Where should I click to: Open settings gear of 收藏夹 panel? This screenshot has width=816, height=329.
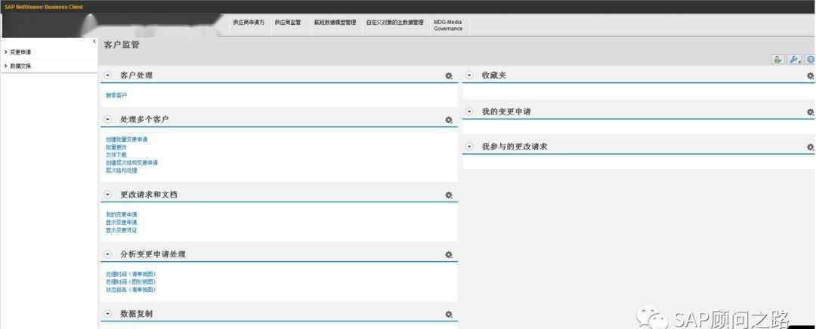pyautogui.click(x=810, y=76)
